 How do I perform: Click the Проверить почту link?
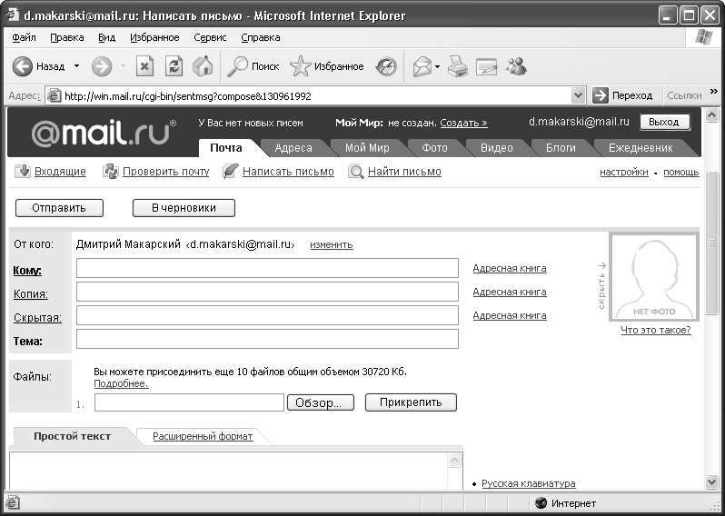pos(166,172)
